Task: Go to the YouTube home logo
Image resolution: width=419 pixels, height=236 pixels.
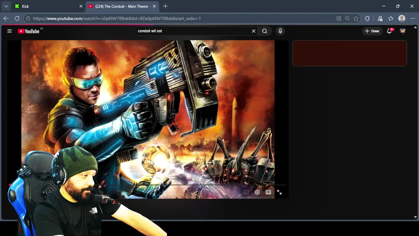Action: point(28,31)
